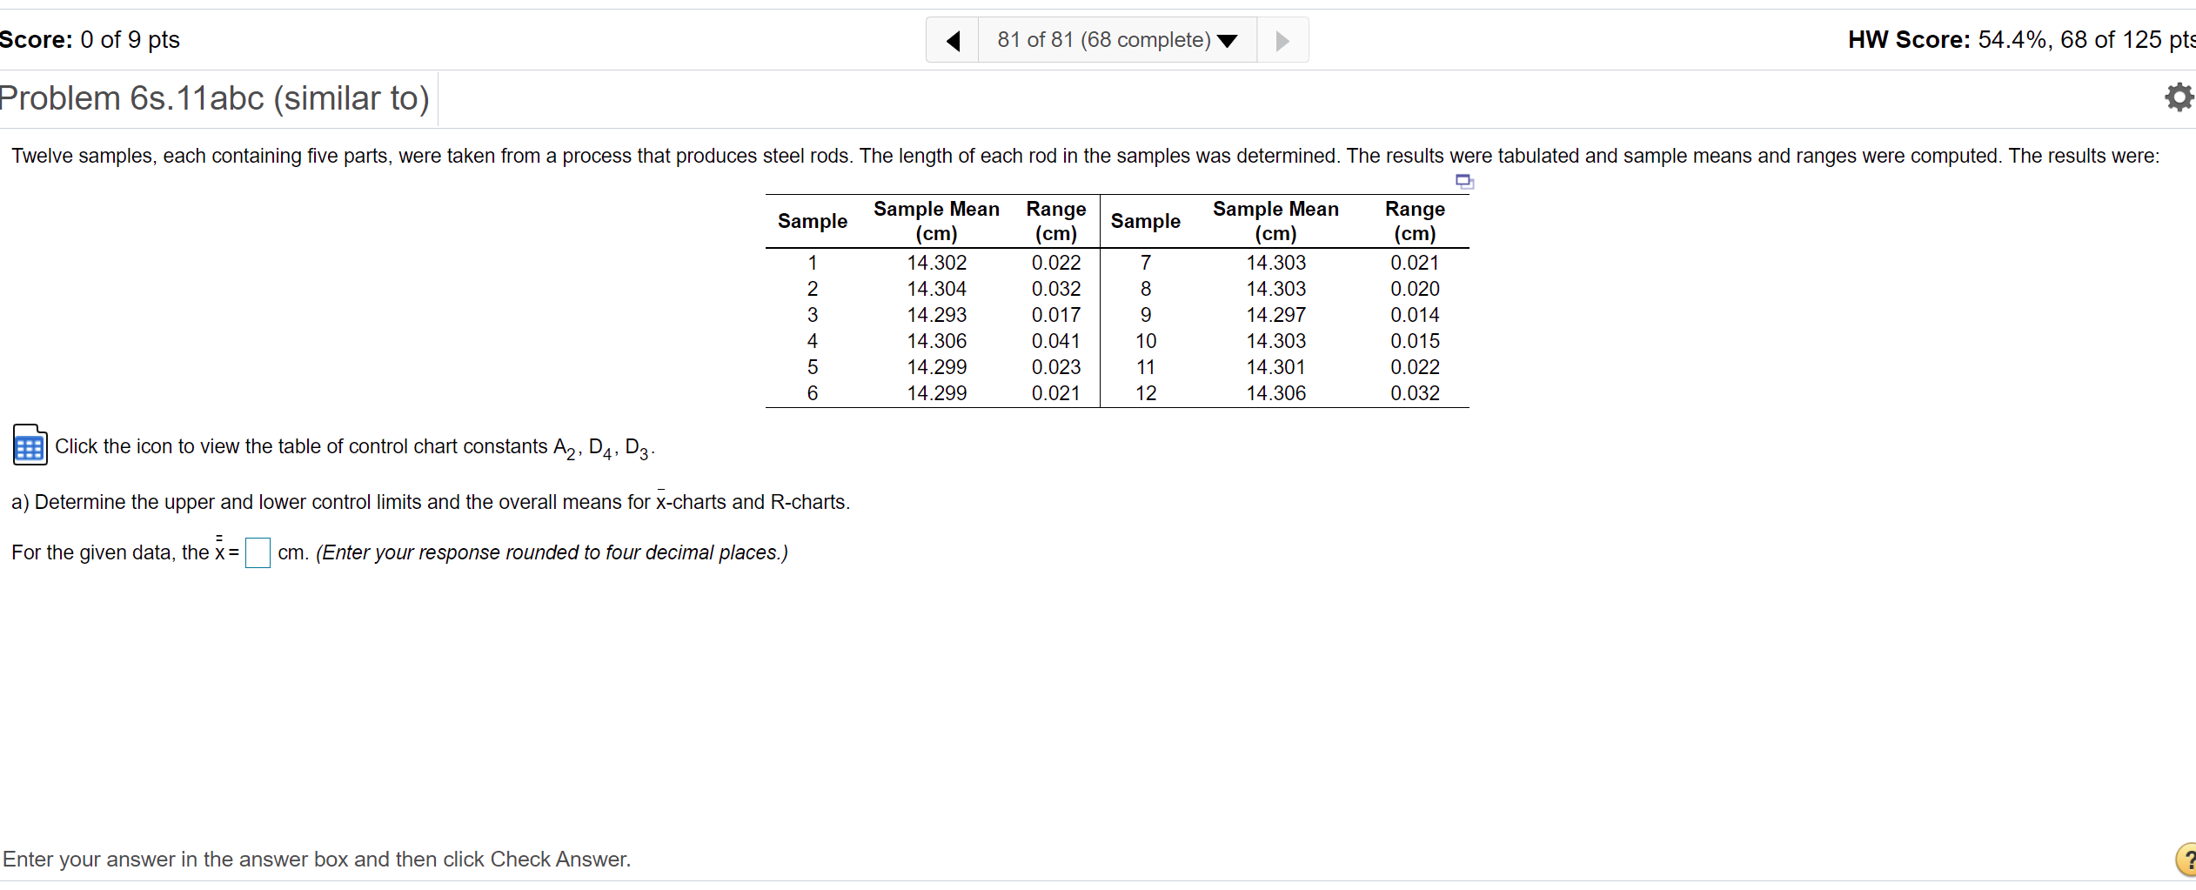Pop out the data table icon

1464,181
